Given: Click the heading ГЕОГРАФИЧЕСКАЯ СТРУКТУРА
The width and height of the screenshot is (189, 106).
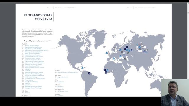Looking at the screenshot, I should 38,17.
